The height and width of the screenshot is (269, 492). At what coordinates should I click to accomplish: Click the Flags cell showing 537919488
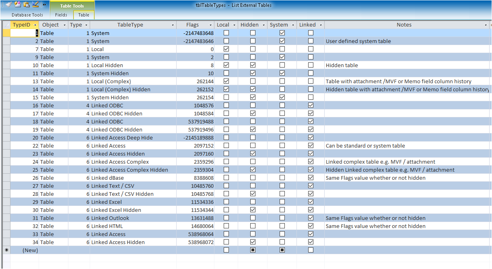[195, 121]
